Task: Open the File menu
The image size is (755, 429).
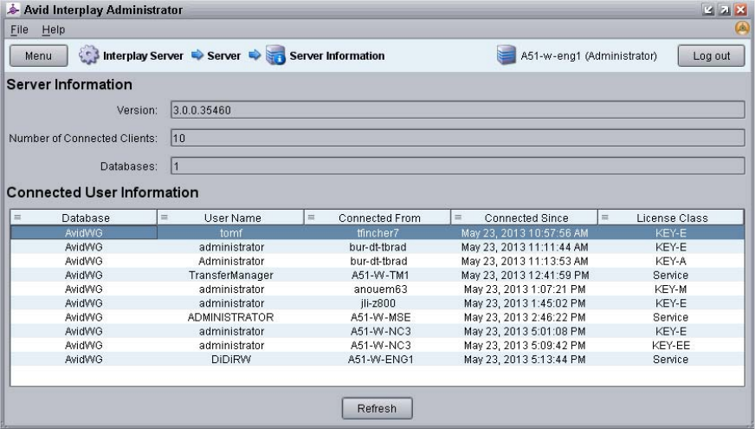Action: click(x=19, y=29)
